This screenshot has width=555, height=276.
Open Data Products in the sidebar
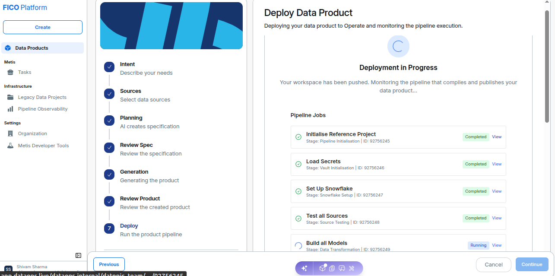coord(42,48)
